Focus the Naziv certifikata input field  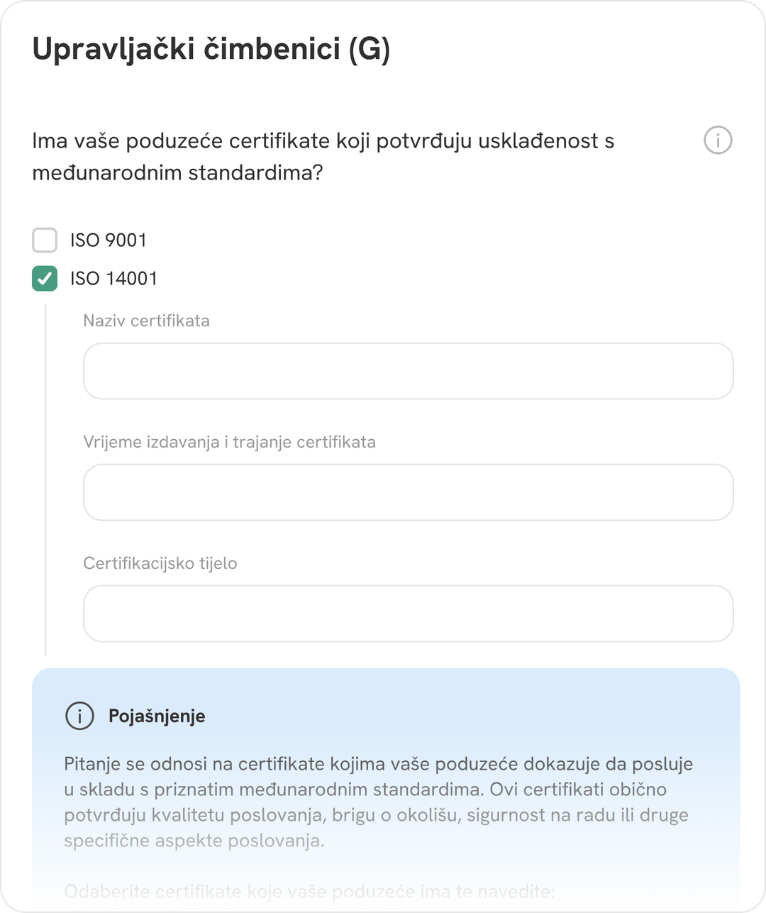(408, 371)
